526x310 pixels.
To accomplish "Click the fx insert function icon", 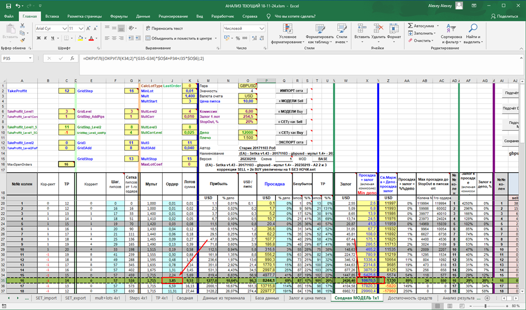I will [72, 58].
